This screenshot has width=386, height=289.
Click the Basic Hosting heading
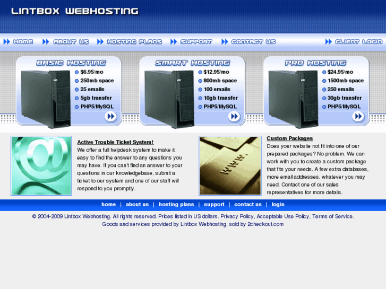pos(71,63)
